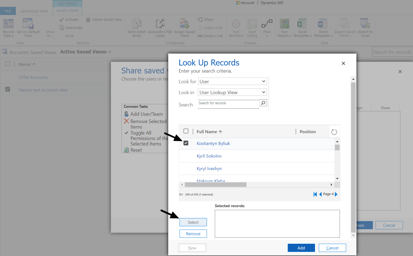Click the Assign Saved Views icon

click(185, 24)
